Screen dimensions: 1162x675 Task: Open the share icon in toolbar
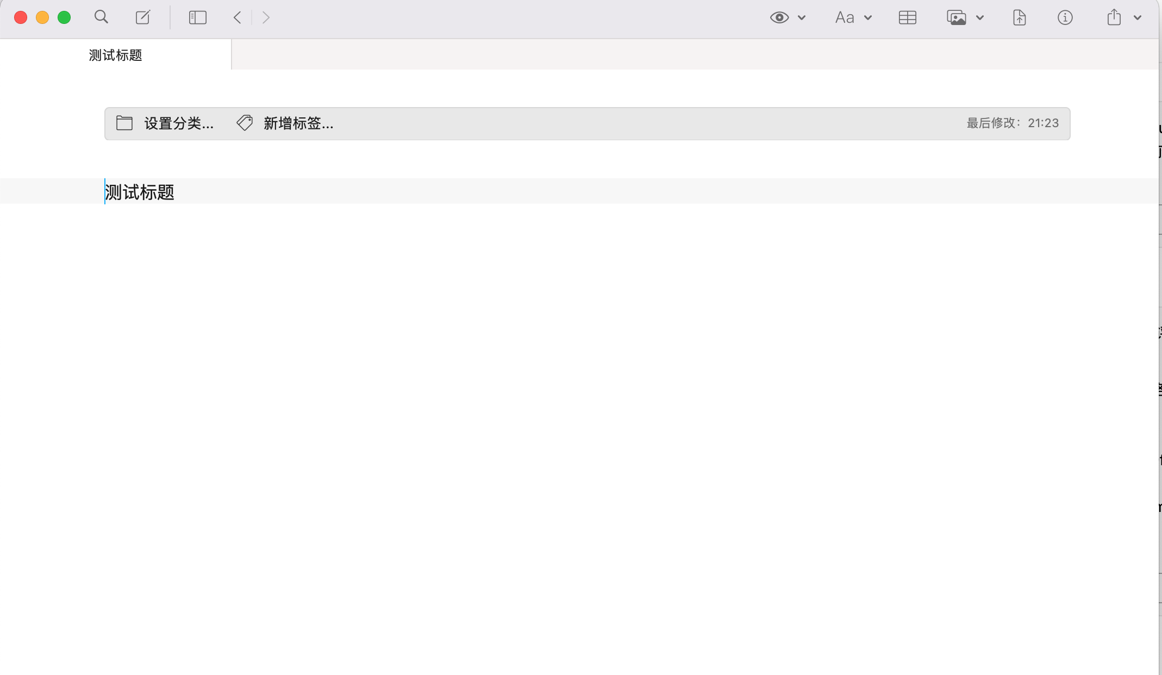point(1114,17)
